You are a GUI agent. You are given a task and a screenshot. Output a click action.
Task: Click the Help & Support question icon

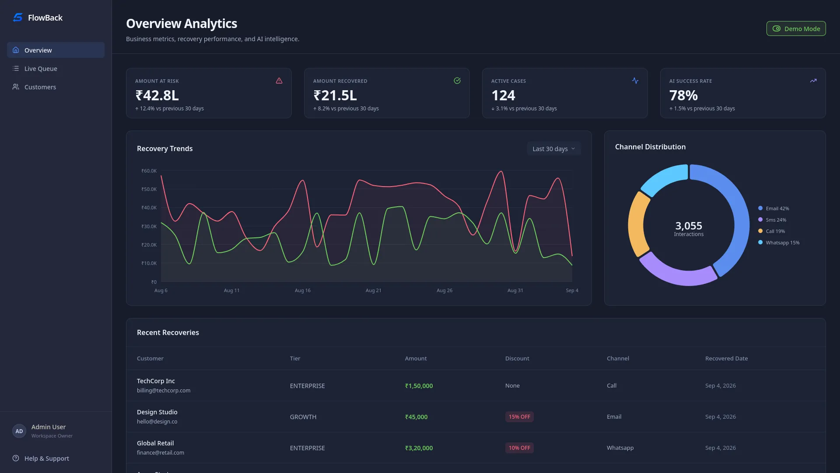tap(16, 458)
